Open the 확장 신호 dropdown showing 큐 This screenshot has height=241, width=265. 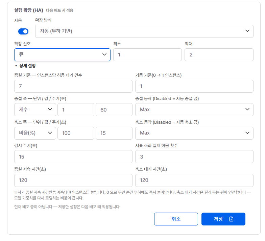62,55
